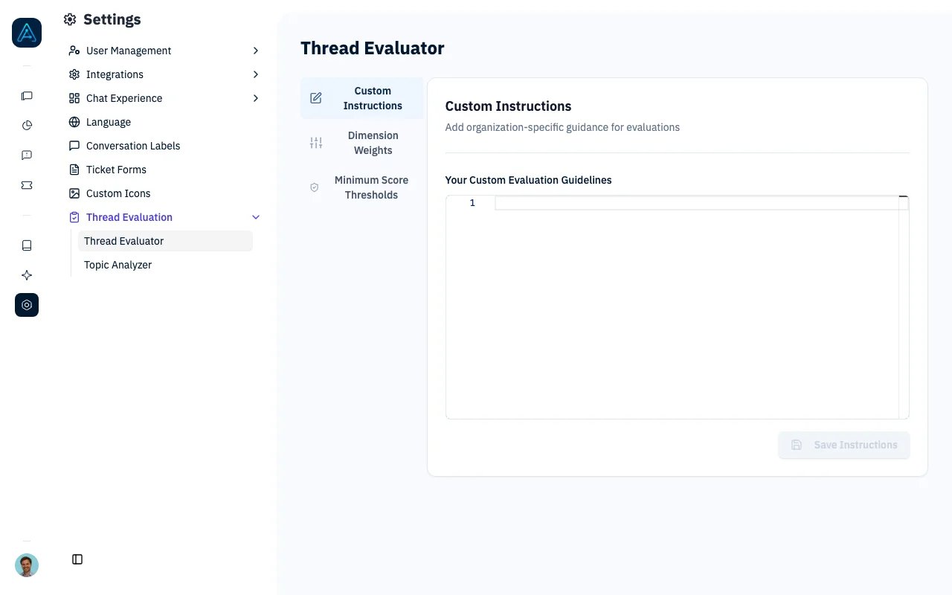952x595 pixels.
Task: Click the app logo icon in sidebar
Action: [x=27, y=33]
